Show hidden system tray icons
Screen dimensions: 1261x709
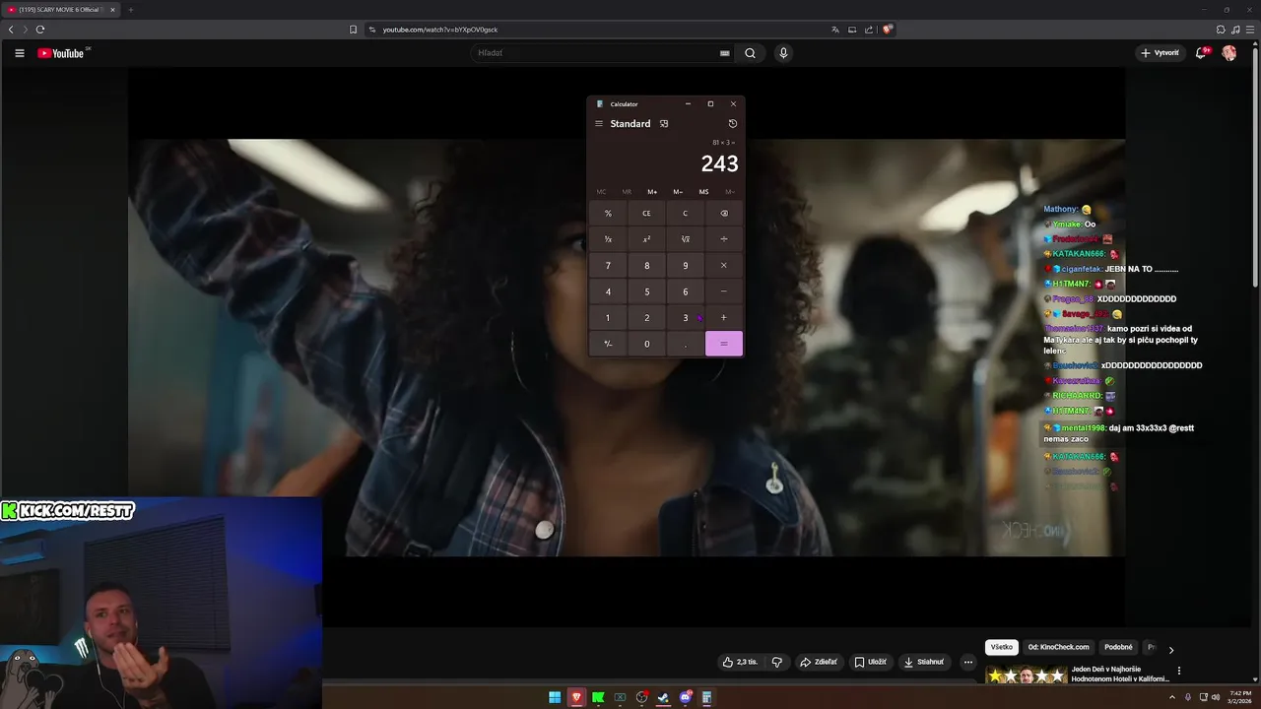[x=1172, y=697]
